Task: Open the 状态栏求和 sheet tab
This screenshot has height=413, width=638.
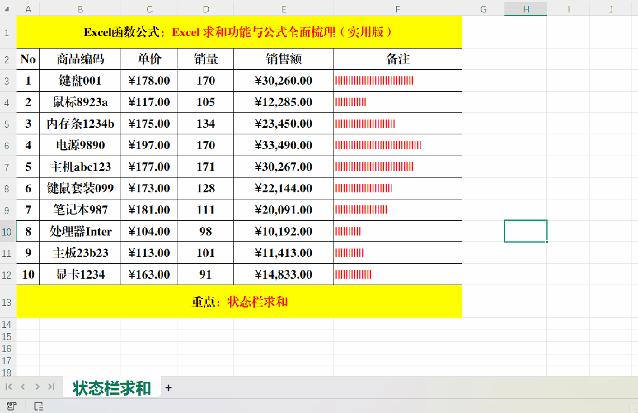Action: (112, 388)
